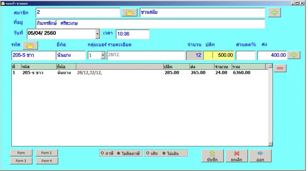Click scrollbar down arrow of table

(x=270, y=144)
